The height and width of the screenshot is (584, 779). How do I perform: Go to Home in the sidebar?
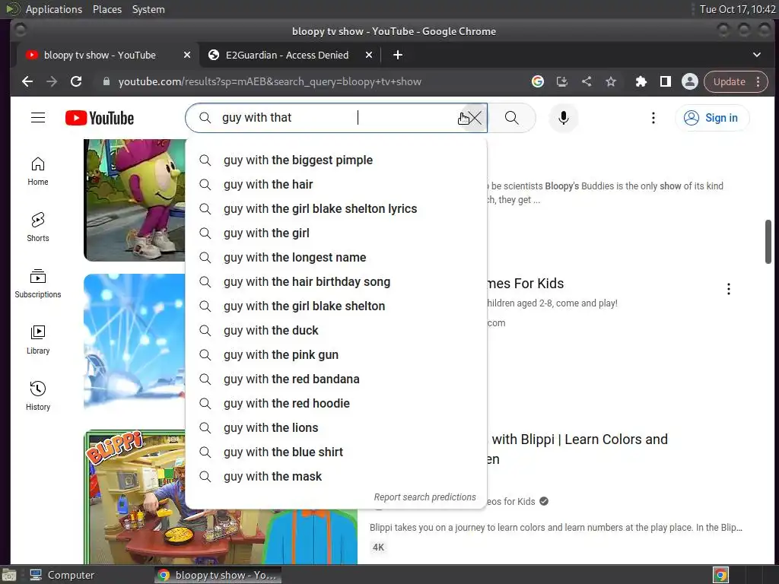(x=38, y=171)
